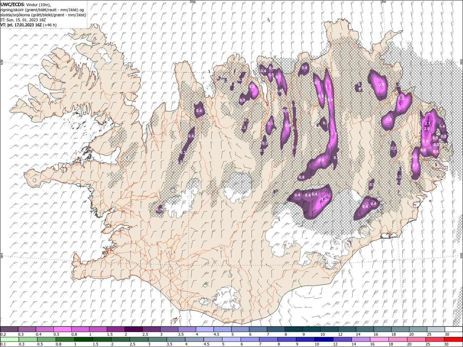Screen dimensions: 463x347
Task: Click the palest green 0.1–0.3 legend swatch
Action: [9, 339]
